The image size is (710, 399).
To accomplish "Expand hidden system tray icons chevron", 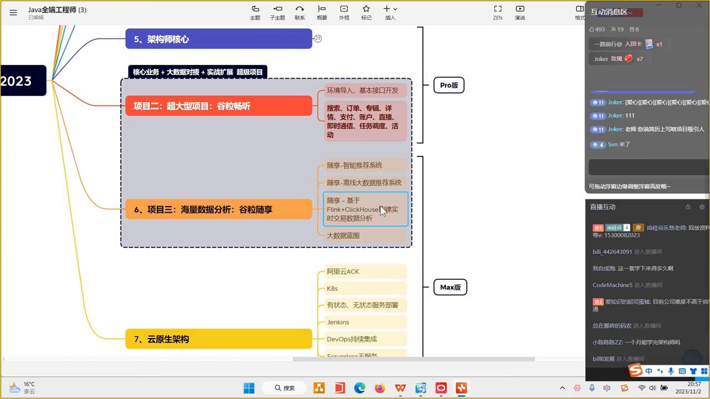I will click(x=562, y=388).
